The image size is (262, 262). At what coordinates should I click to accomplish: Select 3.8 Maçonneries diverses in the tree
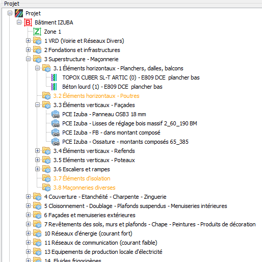tap(84, 188)
